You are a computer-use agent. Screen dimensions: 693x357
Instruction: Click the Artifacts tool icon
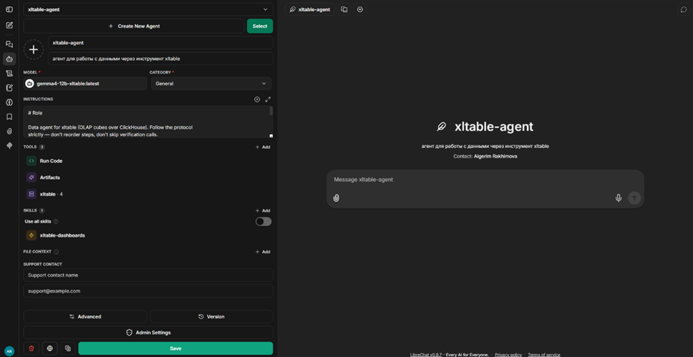(x=31, y=177)
